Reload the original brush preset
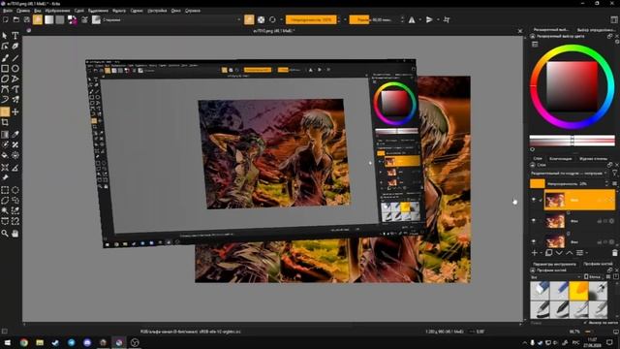 pyautogui.click(x=272, y=19)
